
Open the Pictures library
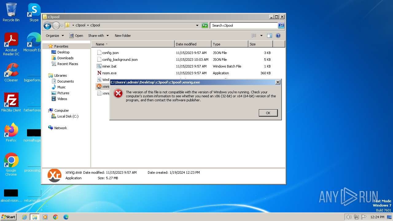pyautogui.click(x=63, y=93)
